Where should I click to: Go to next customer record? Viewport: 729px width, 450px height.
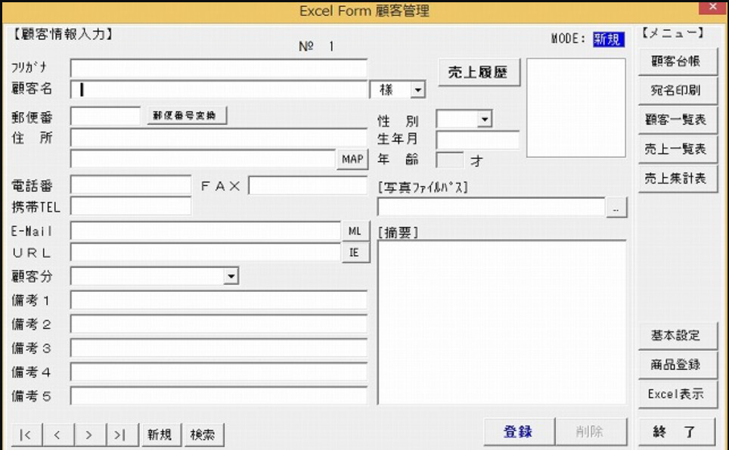(90, 435)
